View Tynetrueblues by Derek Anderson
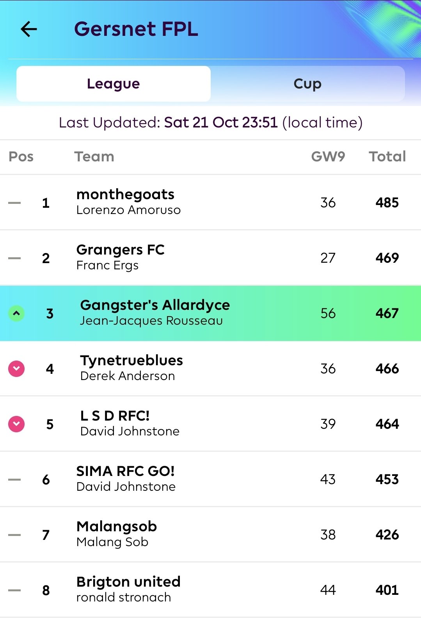Viewport: 421px width, 619px height. point(210,369)
